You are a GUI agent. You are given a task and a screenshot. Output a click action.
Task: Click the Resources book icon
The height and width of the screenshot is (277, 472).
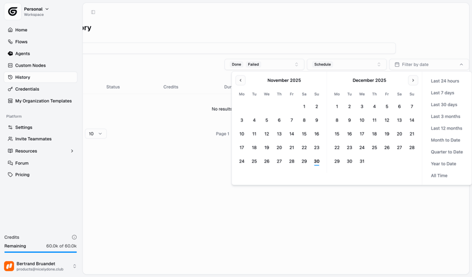coord(10,151)
